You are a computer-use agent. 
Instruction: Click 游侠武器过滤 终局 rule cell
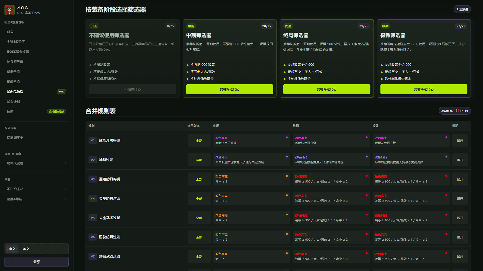[x=331, y=256]
